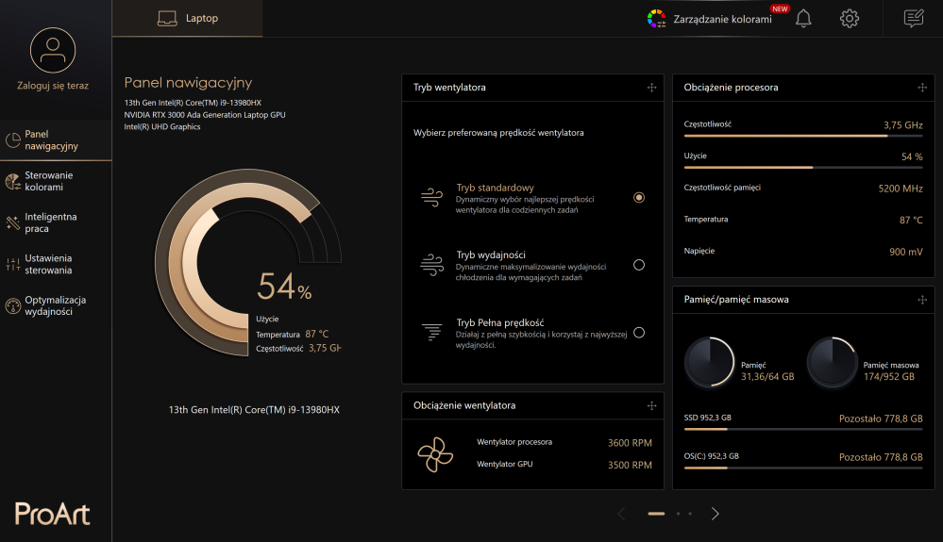This screenshot has height=542, width=943.
Task: Select the Tryb standardowy radio button
Action: point(639,197)
